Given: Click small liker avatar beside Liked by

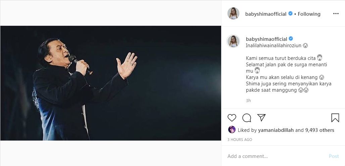Looking at the screenshot, I should click(x=232, y=130).
